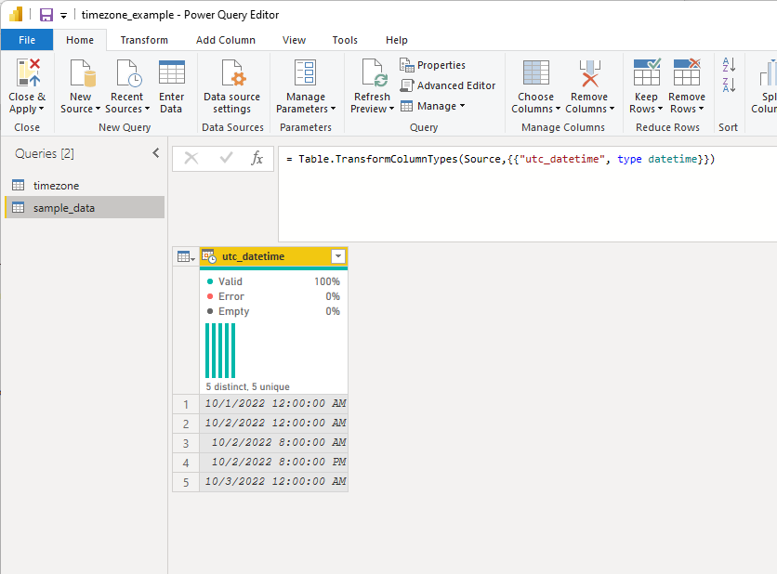The height and width of the screenshot is (574, 777).
Task: Click the datetime type icon on utc_datetime
Action: (209, 256)
